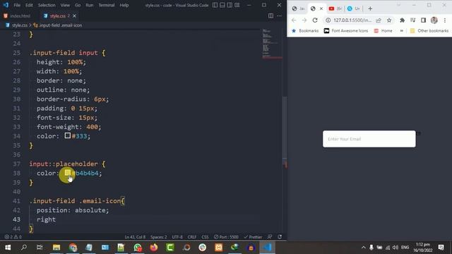Change line ending via CRLF status

pyautogui.click(x=191, y=237)
